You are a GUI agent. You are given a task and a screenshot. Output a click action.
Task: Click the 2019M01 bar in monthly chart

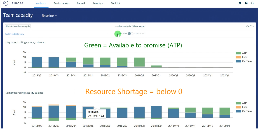225,113
